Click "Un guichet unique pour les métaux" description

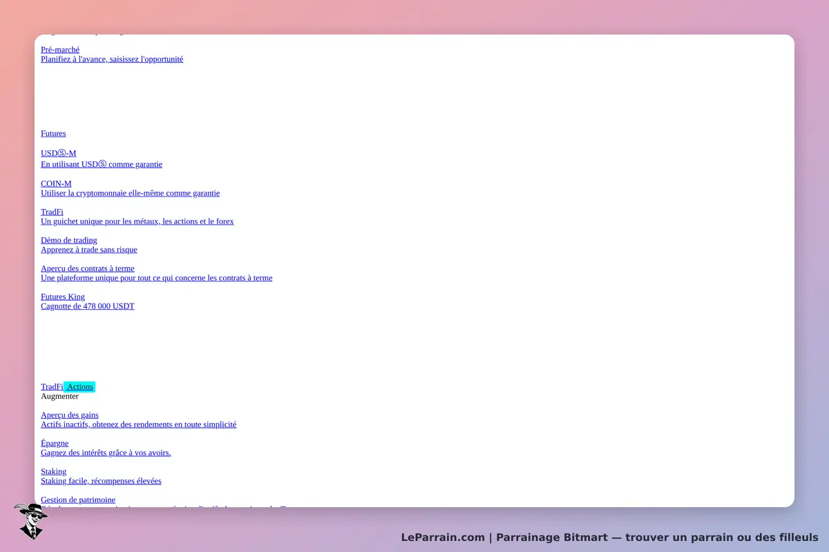click(x=137, y=221)
